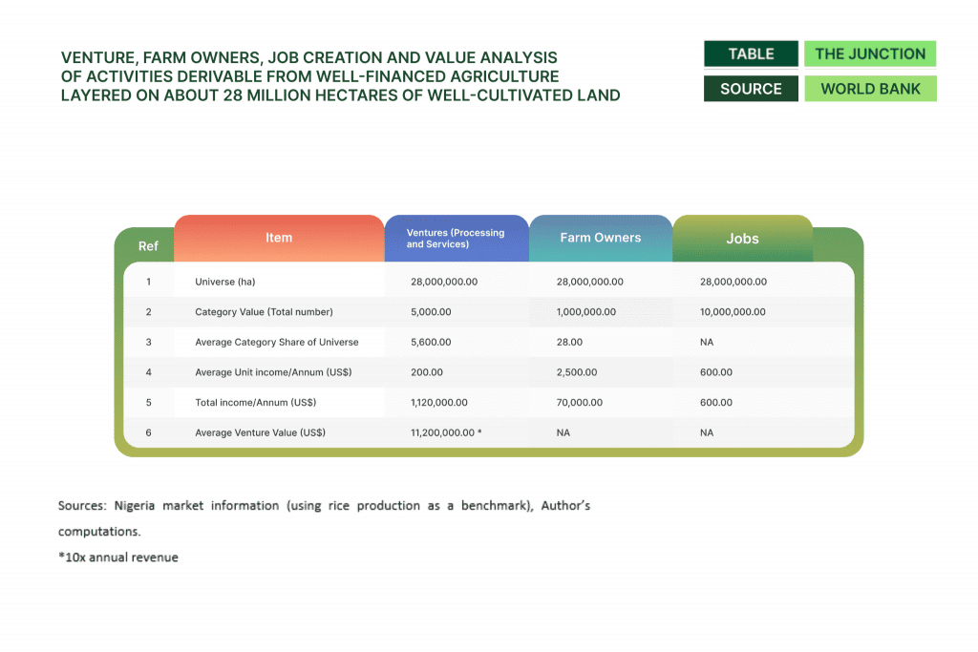This screenshot has height=652, width=978.
Task: Click Ref number 1
Action: (148, 282)
